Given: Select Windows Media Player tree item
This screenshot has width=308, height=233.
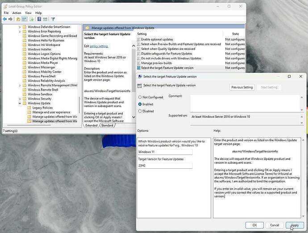Looking at the screenshot, I should [x=42, y=63].
